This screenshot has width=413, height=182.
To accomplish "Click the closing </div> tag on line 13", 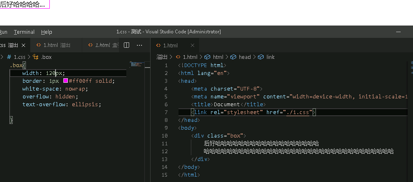I will click(x=200, y=159).
